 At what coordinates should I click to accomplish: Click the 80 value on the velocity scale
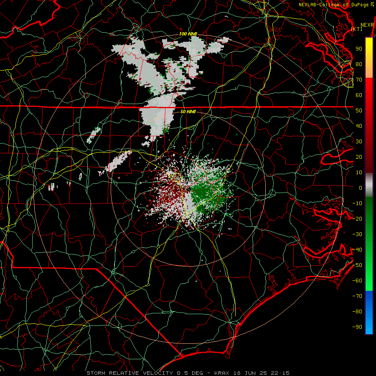click(x=359, y=64)
